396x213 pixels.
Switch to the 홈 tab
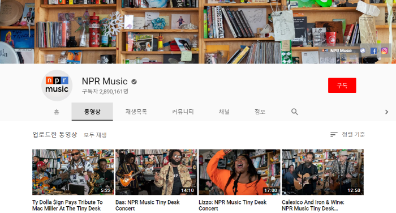(x=57, y=112)
